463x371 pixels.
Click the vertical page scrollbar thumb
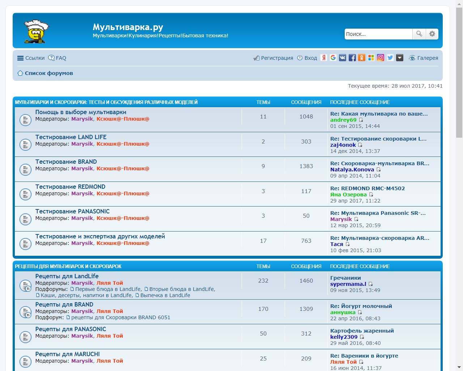coord(459,72)
